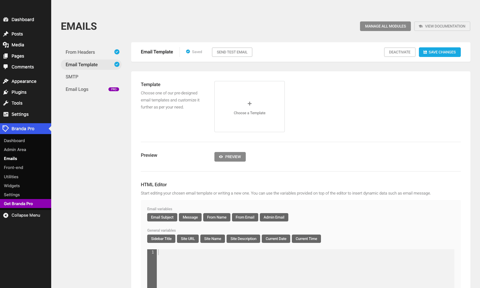Go to Branda Settings submenu
480x288 pixels.
(26, 195)
